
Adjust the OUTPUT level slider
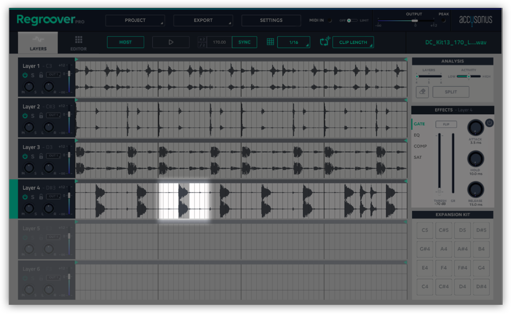click(x=415, y=21)
